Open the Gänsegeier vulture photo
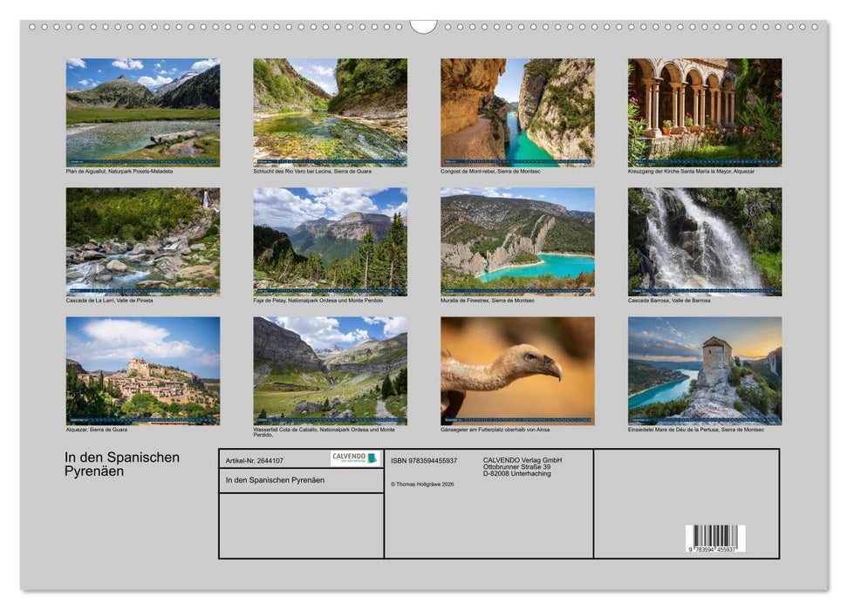Viewport: 847px width, 610px height. (x=517, y=371)
